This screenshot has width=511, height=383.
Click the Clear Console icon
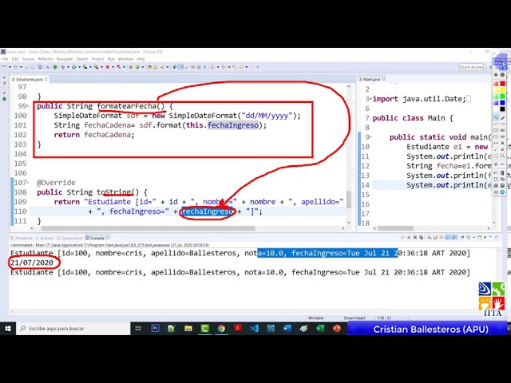430,238
